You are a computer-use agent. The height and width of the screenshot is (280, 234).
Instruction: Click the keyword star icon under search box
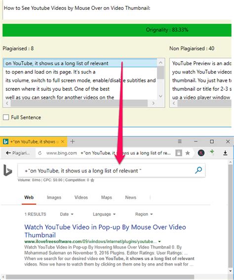(92, 180)
